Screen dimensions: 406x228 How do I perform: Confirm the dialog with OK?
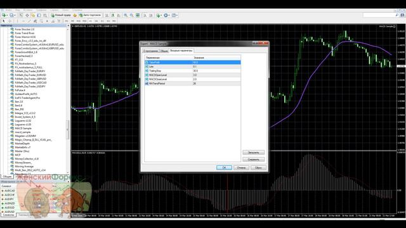tap(224, 168)
